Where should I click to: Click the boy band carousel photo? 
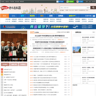click(14, 46)
